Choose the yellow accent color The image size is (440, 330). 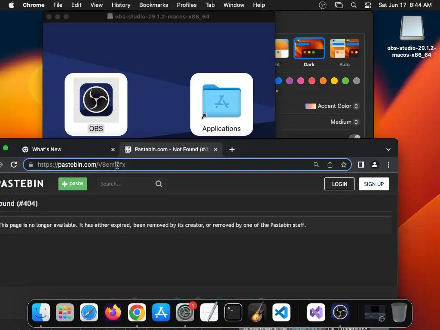point(334,81)
